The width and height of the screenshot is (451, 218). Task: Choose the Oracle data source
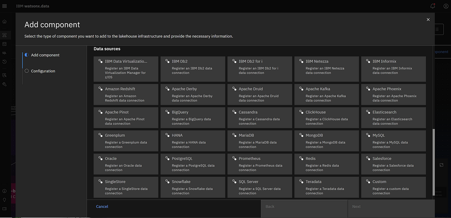(126, 164)
